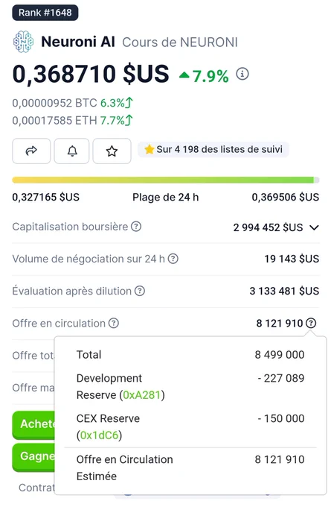Click the 19 143 $US volume value

(x=292, y=259)
